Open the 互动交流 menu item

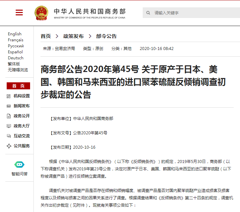pyautogui.click(x=22, y=136)
